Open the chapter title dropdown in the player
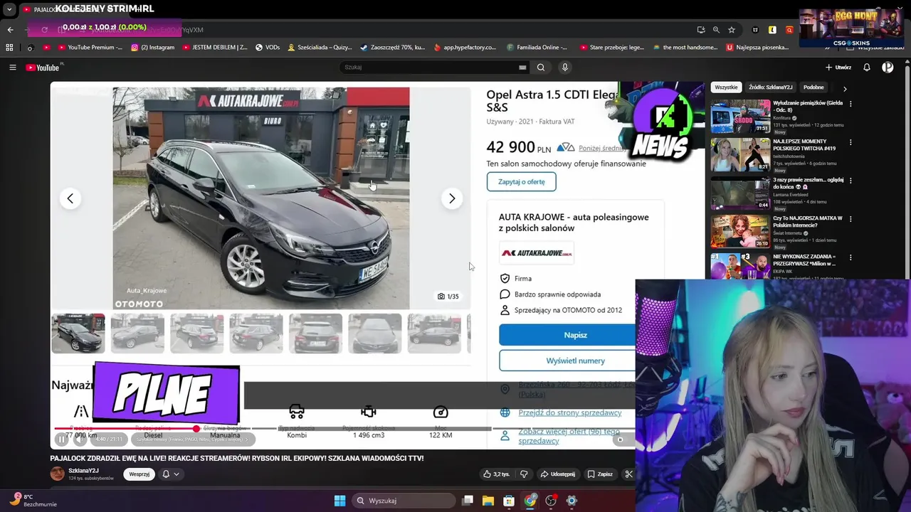This screenshot has width=911, height=512. click(191, 439)
